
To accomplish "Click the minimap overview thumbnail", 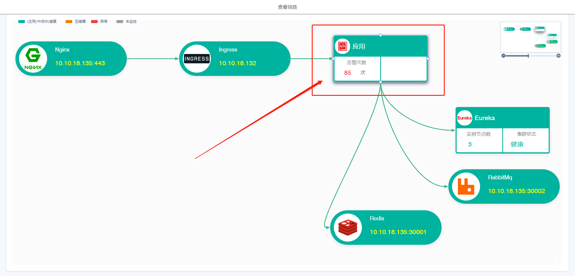I will pos(531,37).
